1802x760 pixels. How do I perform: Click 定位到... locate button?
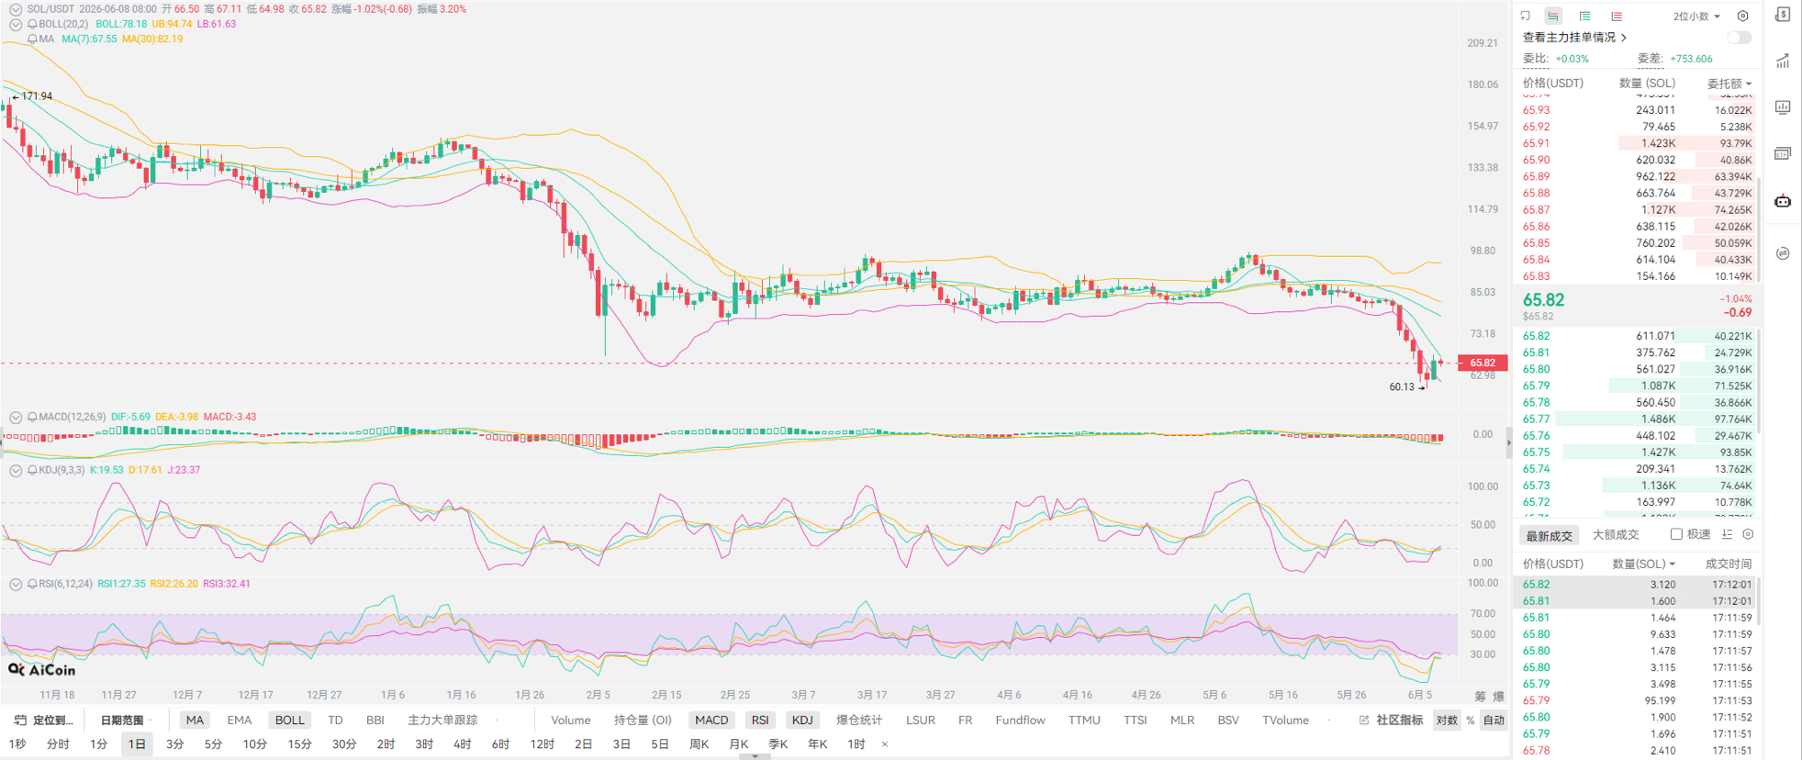[43, 721]
